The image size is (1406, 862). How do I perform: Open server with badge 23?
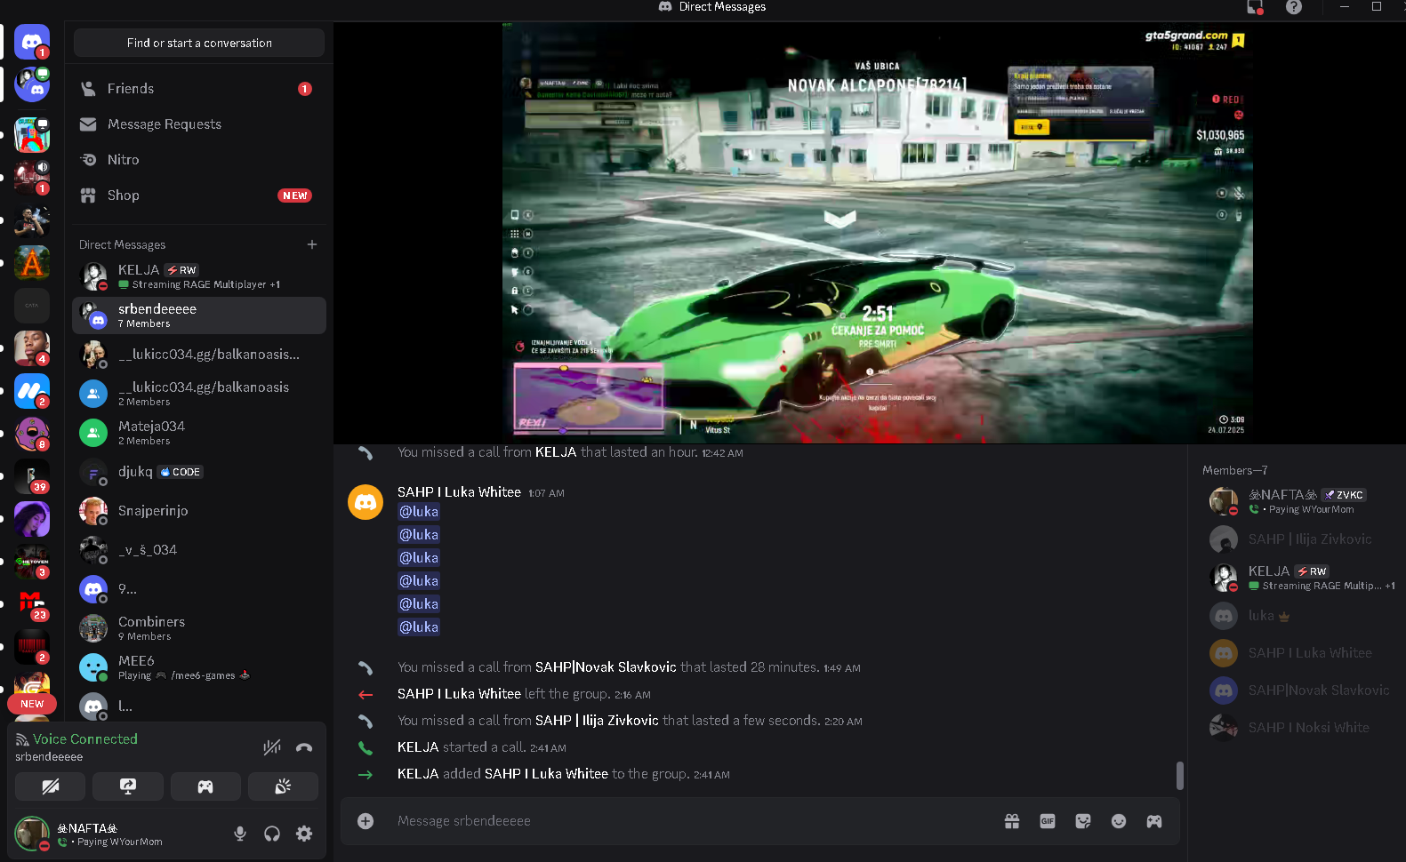(32, 604)
